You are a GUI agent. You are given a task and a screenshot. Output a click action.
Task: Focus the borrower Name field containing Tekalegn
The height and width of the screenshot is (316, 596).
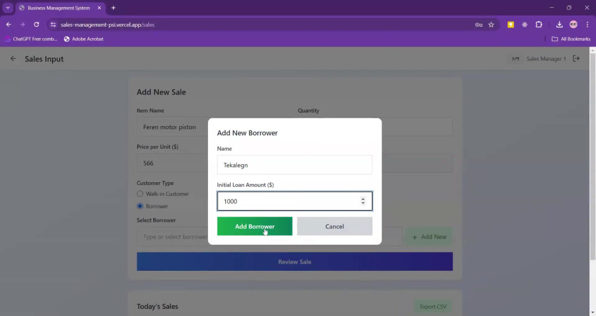point(294,165)
